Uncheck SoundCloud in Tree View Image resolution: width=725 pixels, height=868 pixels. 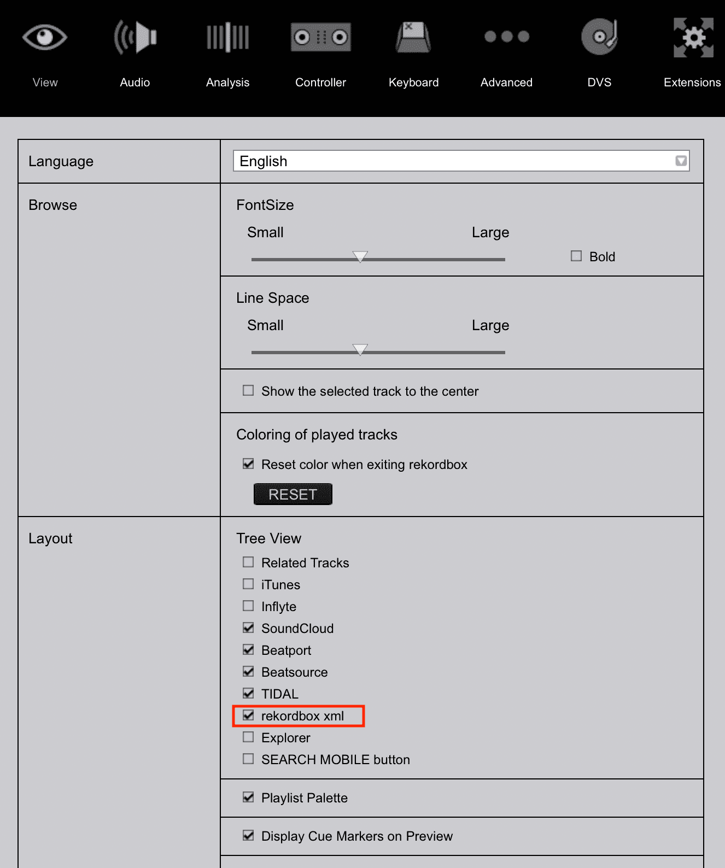[x=248, y=627]
